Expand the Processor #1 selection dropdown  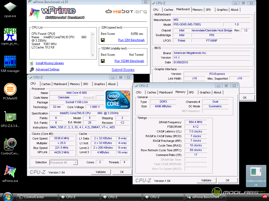75,163
